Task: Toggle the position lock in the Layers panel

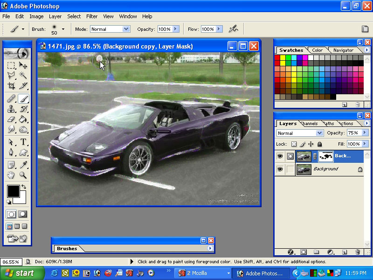Action: pos(311,144)
